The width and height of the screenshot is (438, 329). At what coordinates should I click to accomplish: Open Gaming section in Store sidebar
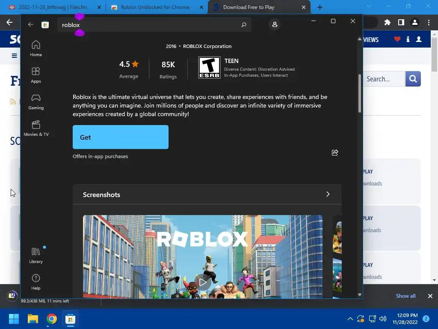click(x=36, y=102)
